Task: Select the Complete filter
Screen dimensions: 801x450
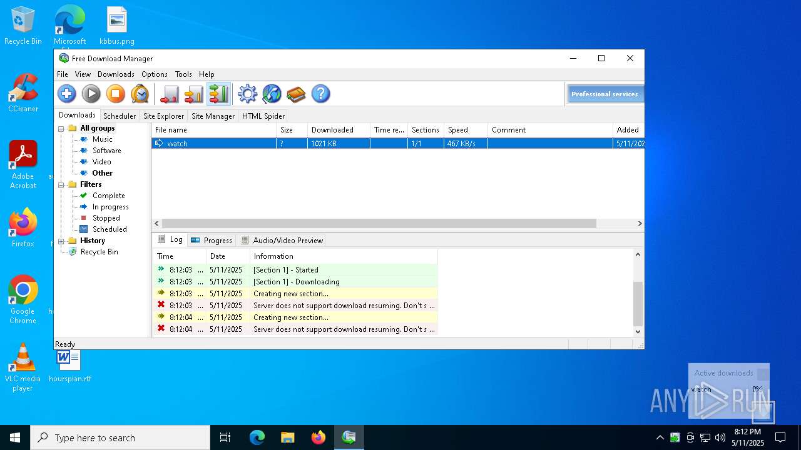Action: pyautogui.click(x=109, y=196)
